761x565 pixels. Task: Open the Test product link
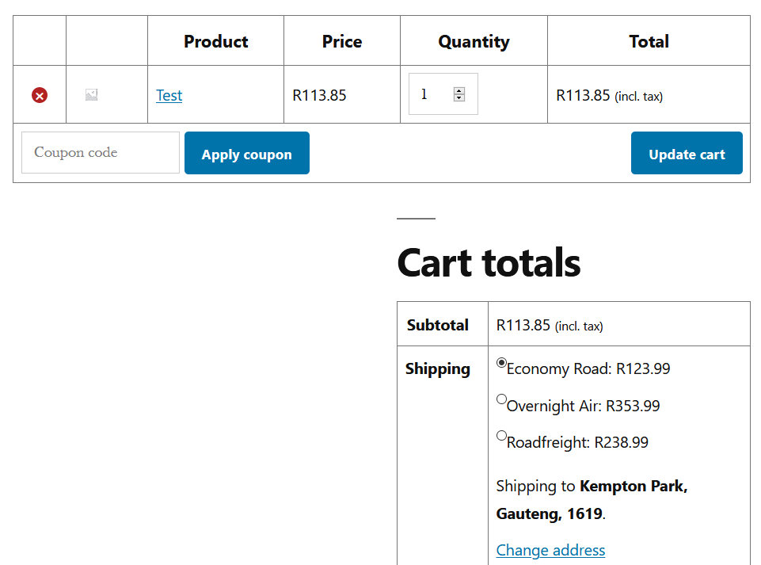169,95
